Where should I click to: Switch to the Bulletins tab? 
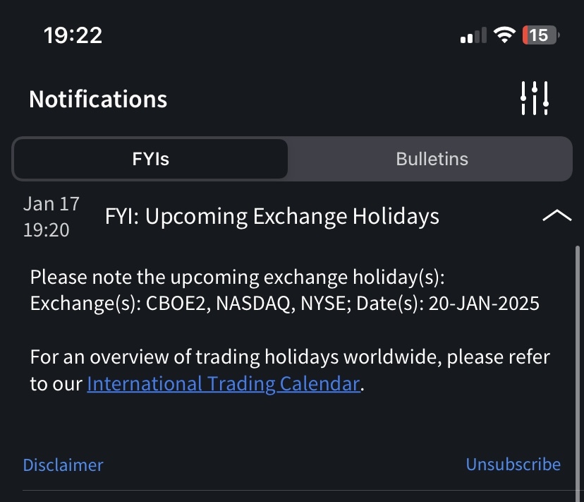[x=432, y=159]
